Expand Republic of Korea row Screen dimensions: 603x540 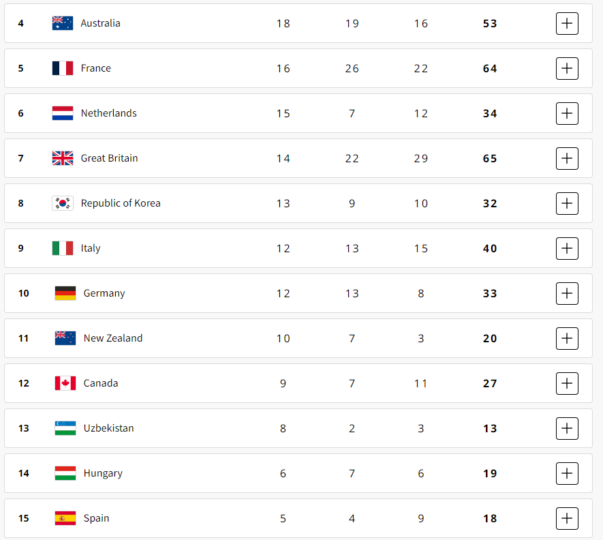pyautogui.click(x=567, y=203)
